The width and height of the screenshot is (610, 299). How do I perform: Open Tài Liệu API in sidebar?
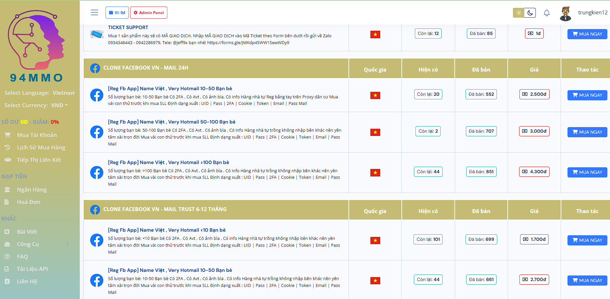click(x=32, y=269)
